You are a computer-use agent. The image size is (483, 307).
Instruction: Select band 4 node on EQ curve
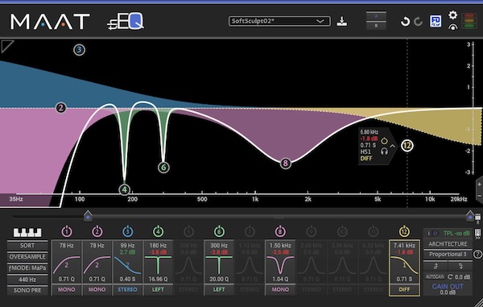pyautogui.click(x=124, y=189)
